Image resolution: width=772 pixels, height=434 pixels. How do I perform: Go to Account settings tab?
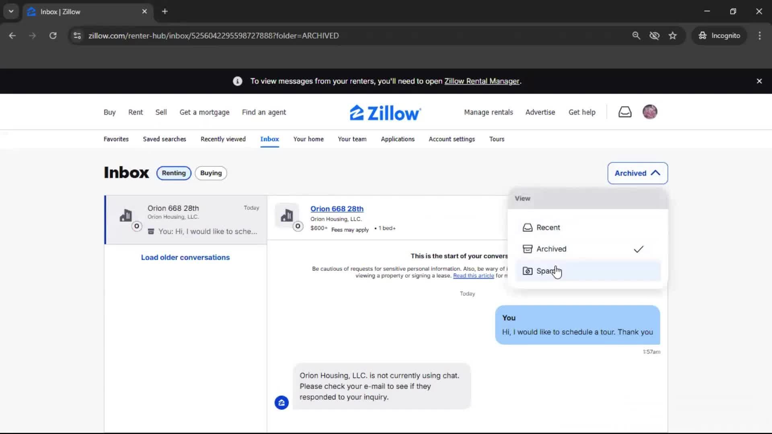coord(452,139)
